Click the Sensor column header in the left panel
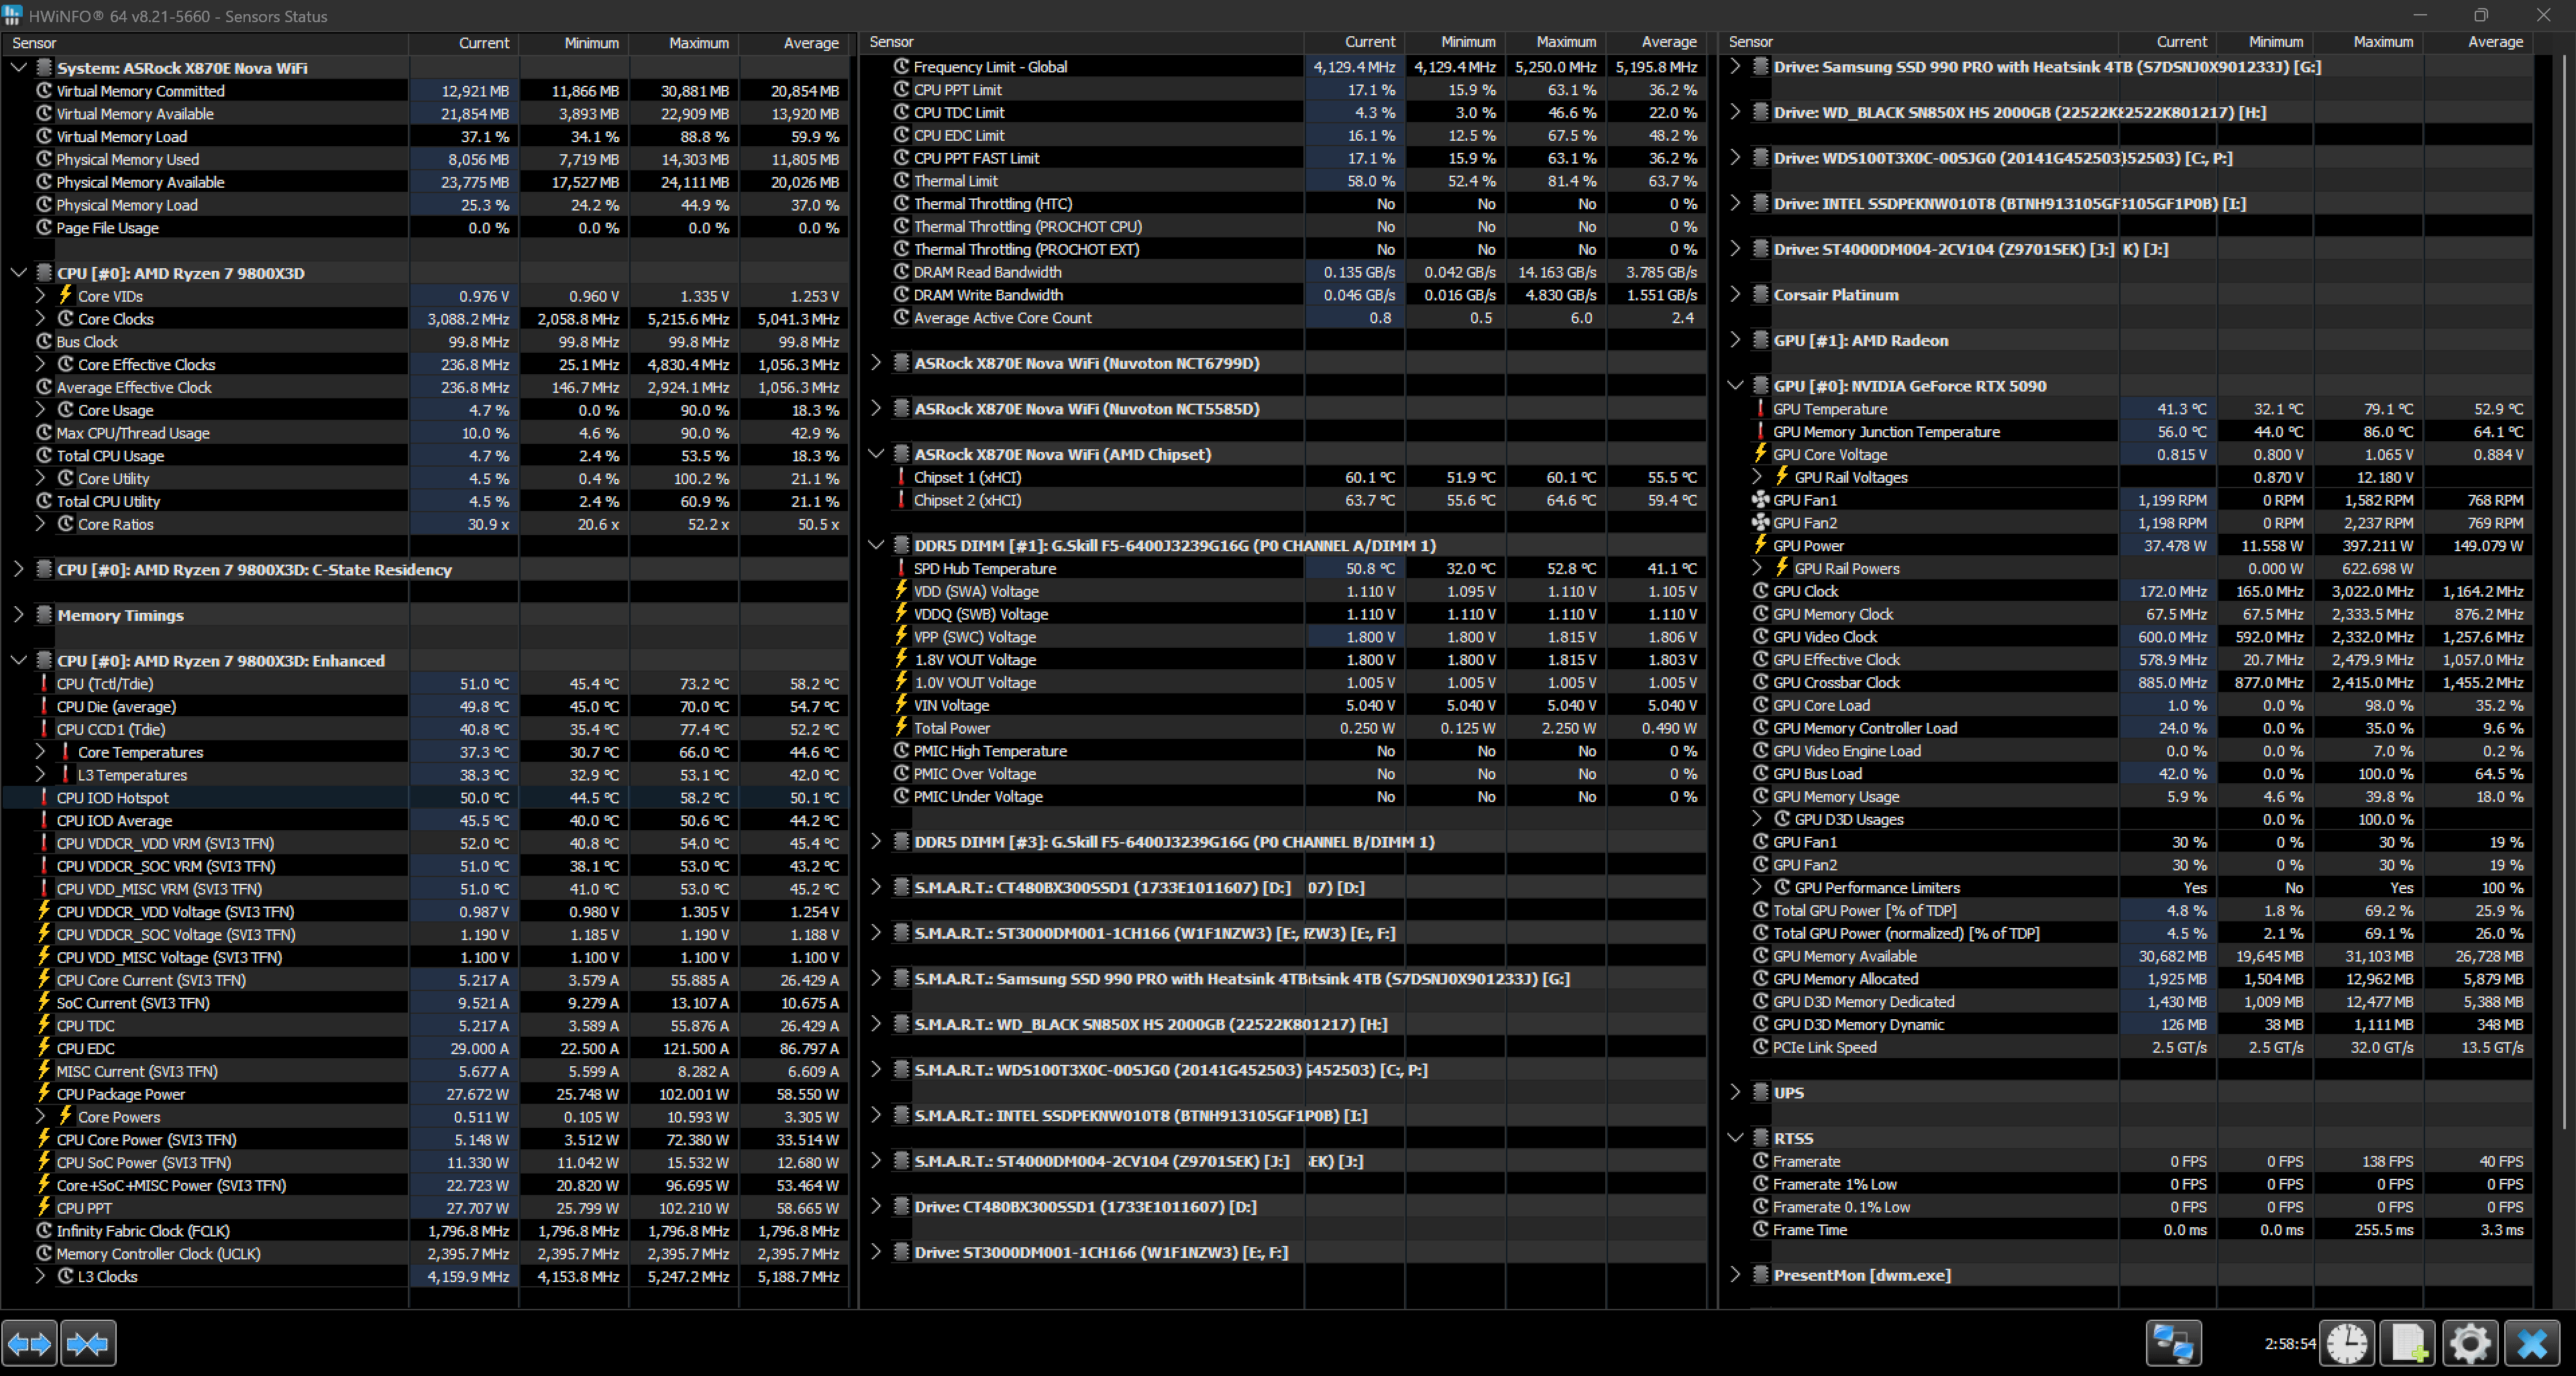The height and width of the screenshot is (1376, 2576). click(x=206, y=43)
